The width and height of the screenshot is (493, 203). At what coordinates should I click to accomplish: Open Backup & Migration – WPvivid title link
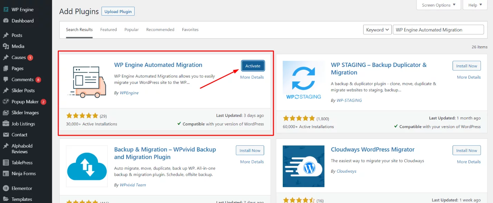165,153
